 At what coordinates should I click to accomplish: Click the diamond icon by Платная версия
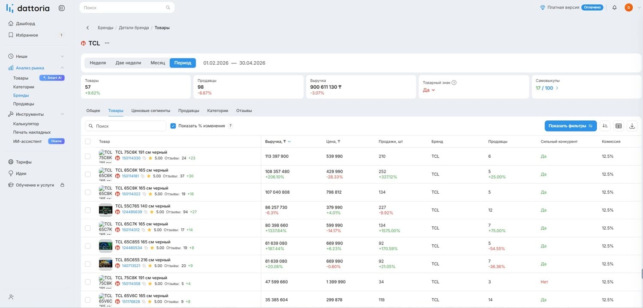(543, 7)
